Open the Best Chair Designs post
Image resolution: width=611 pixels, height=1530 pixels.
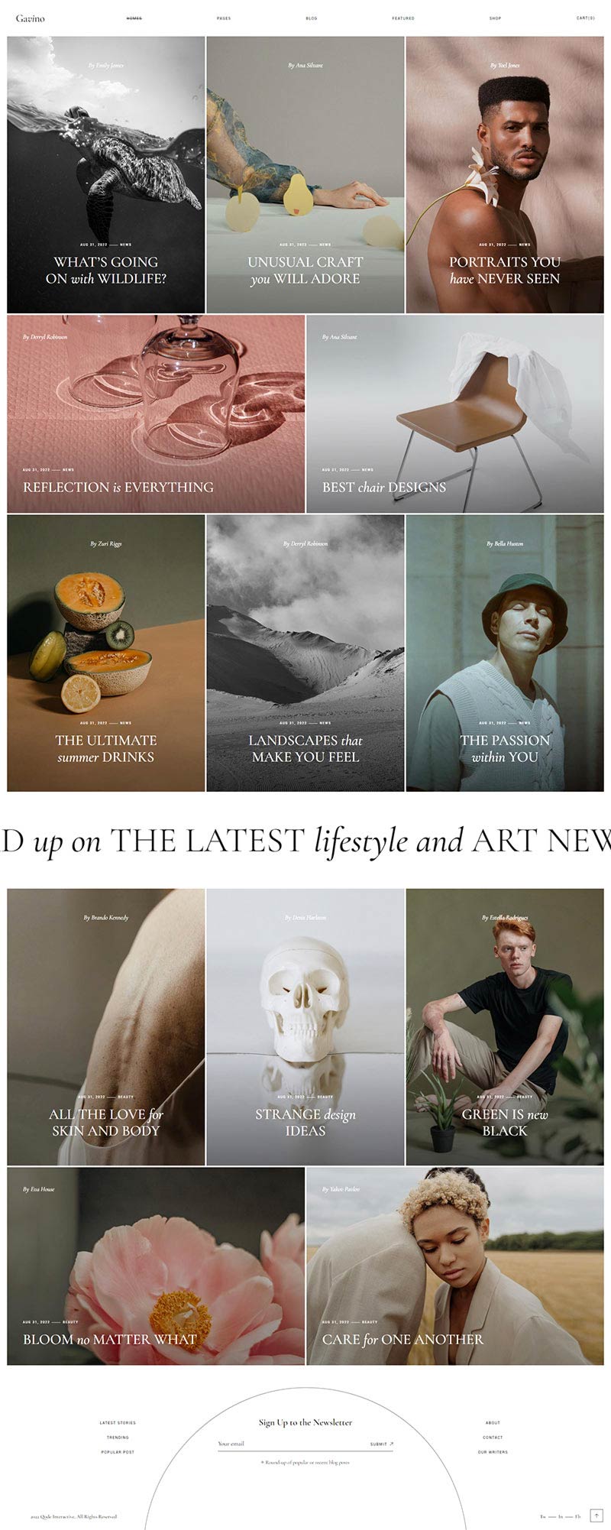click(x=384, y=487)
